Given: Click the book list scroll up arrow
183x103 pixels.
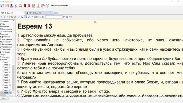Looking at the screenshot, I should point(13,21).
